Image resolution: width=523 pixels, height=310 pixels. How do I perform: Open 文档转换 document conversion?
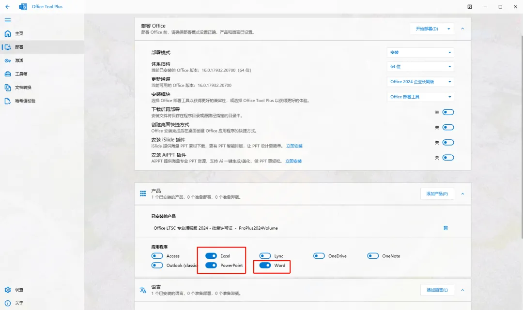pos(42,88)
